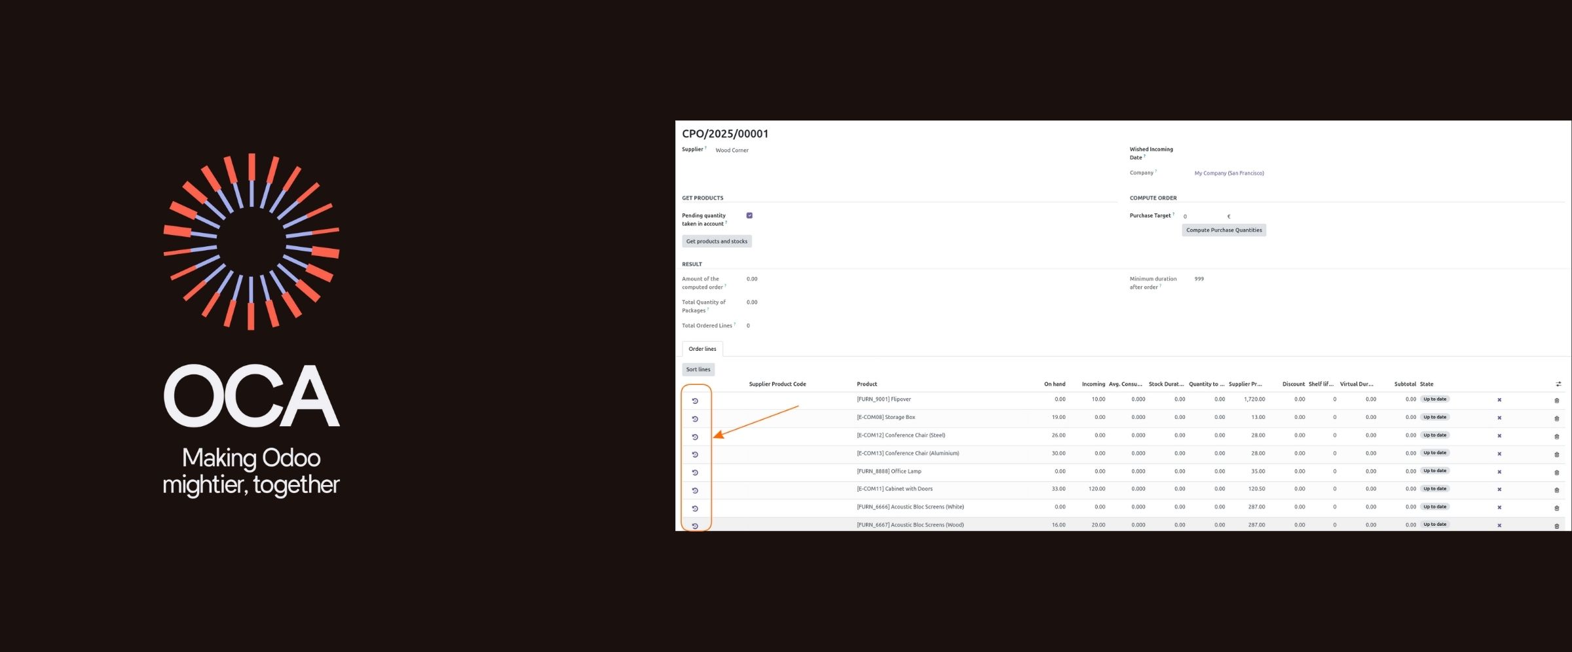
Task: Click the X icon on Acoustic Bloc Screens (White) row
Action: (1499, 507)
